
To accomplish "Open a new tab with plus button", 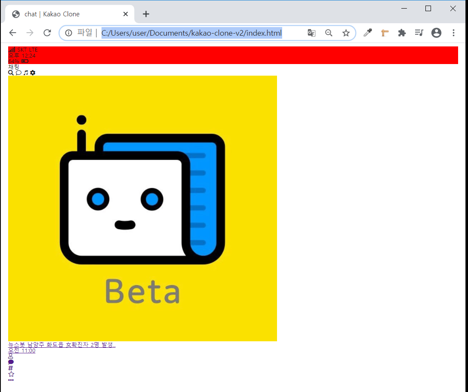I will click(x=146, y=14).
